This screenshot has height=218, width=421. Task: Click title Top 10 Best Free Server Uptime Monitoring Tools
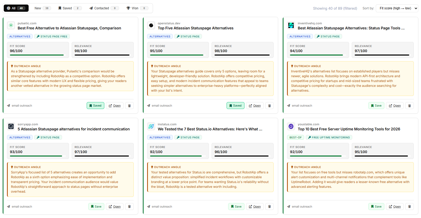click(349, 129)
